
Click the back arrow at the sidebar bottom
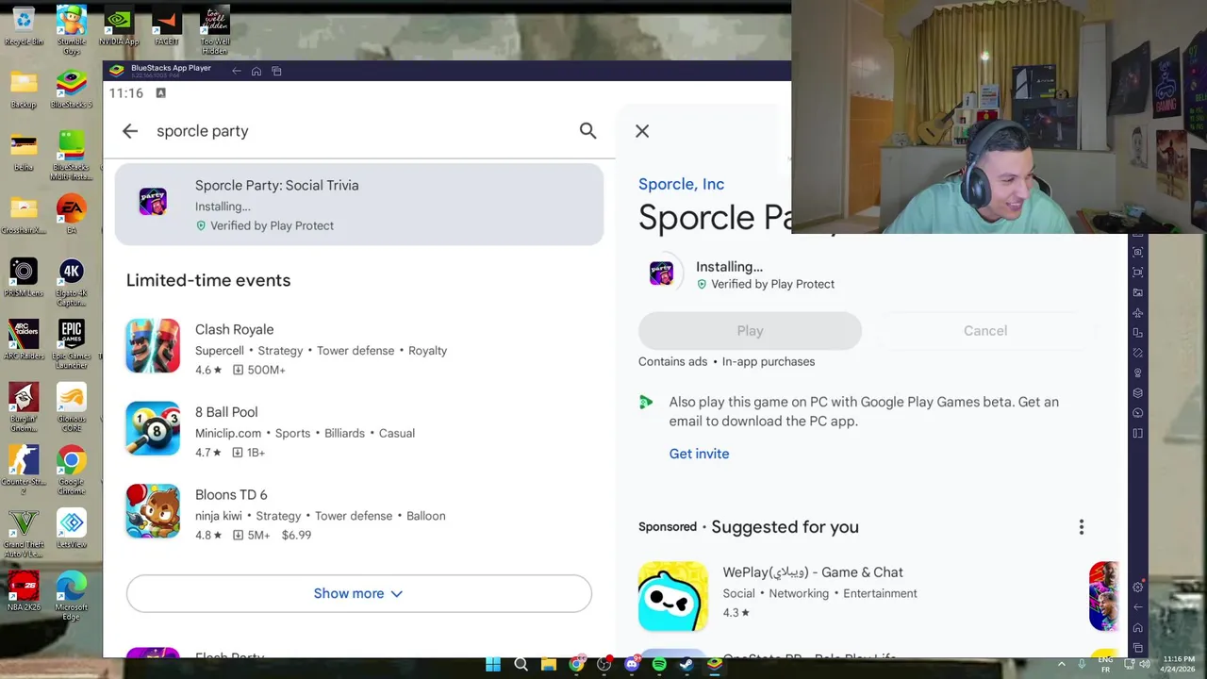pos(1138,605)
